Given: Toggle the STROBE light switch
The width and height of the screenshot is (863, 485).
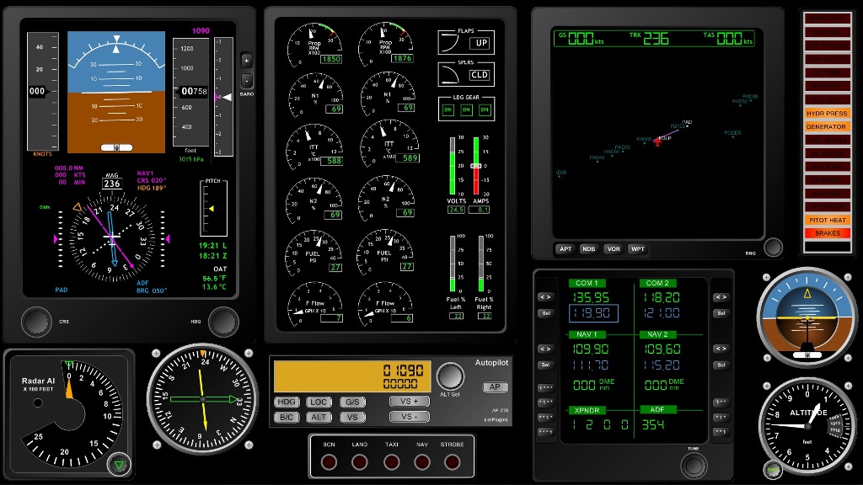Looking at the screenshot, I should (x=453, y=461).
